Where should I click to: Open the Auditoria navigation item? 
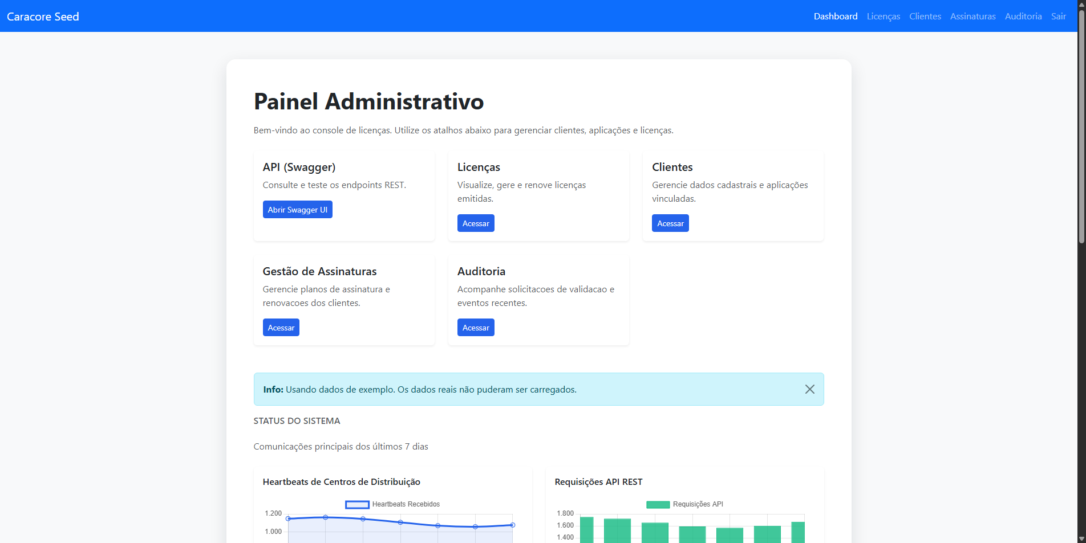[x=1023, y=16]
